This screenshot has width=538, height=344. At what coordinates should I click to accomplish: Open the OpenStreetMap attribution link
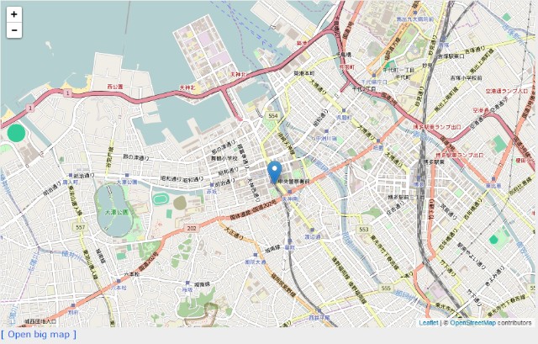click(472, 323)
